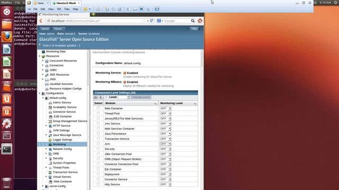Collapse the Configurations tree node
Image resolution: width=339 pixels, height=190 pixels.
click(x=40, y=93)
